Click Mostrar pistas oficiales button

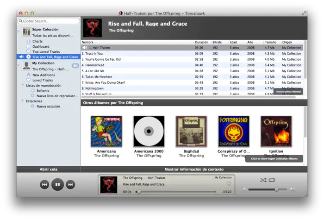pyautogui.click(x=288, y=92)
